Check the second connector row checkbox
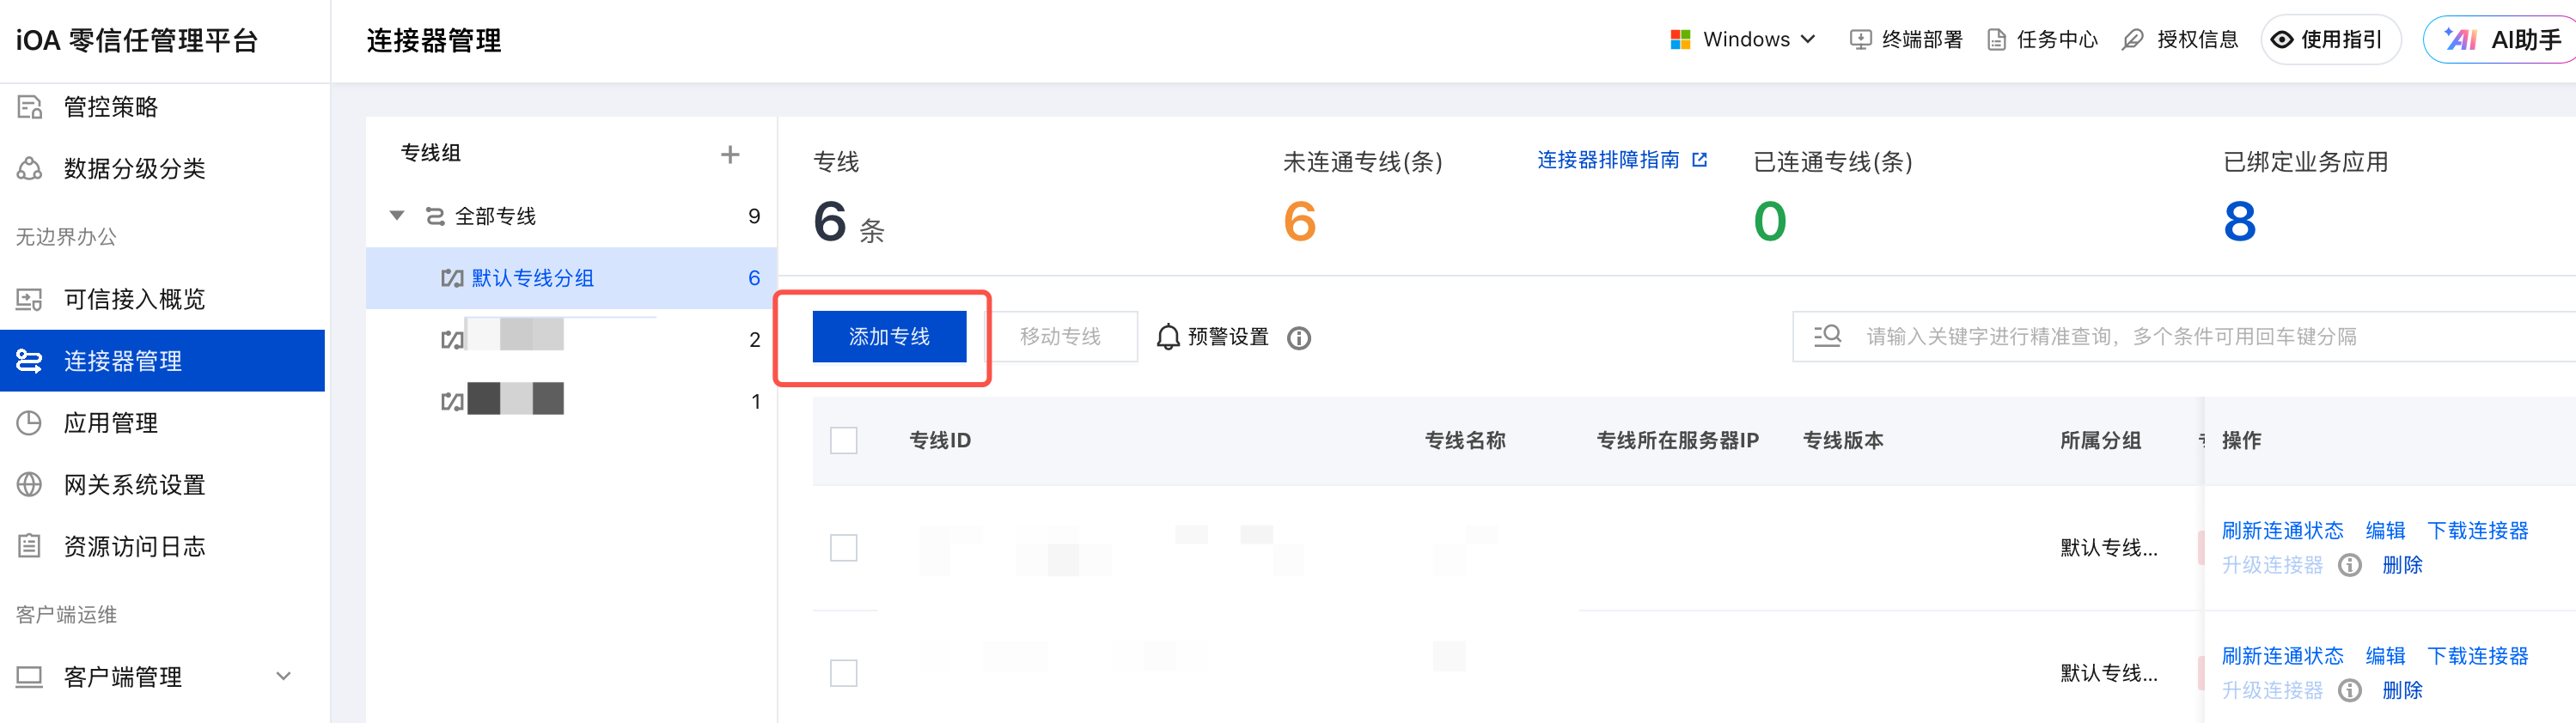The height and width of the screenshot is (723, 2576). pyautogui.click(x=844, y=673)
